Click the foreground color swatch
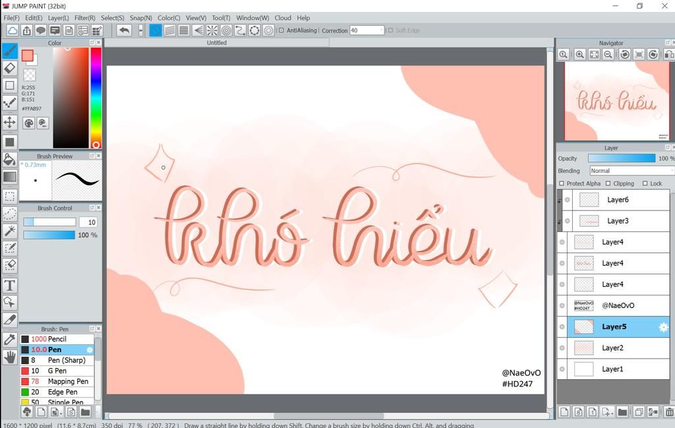 28,55
